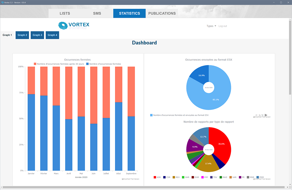Viewport: 292px width, 190px height.
Task: Click the green PAXI legend marker
Action: tap(220, 177)
